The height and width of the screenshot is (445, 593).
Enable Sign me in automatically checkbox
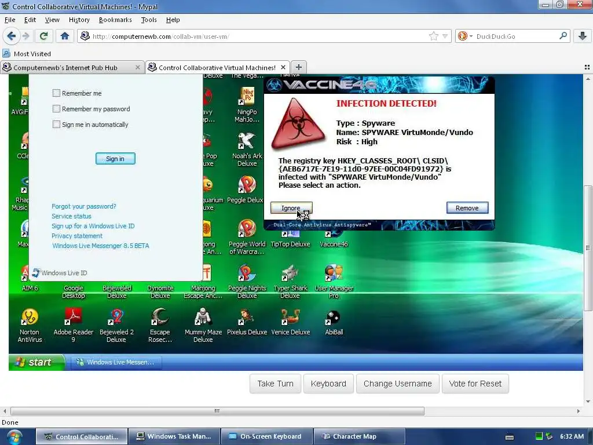click(56, 125)
